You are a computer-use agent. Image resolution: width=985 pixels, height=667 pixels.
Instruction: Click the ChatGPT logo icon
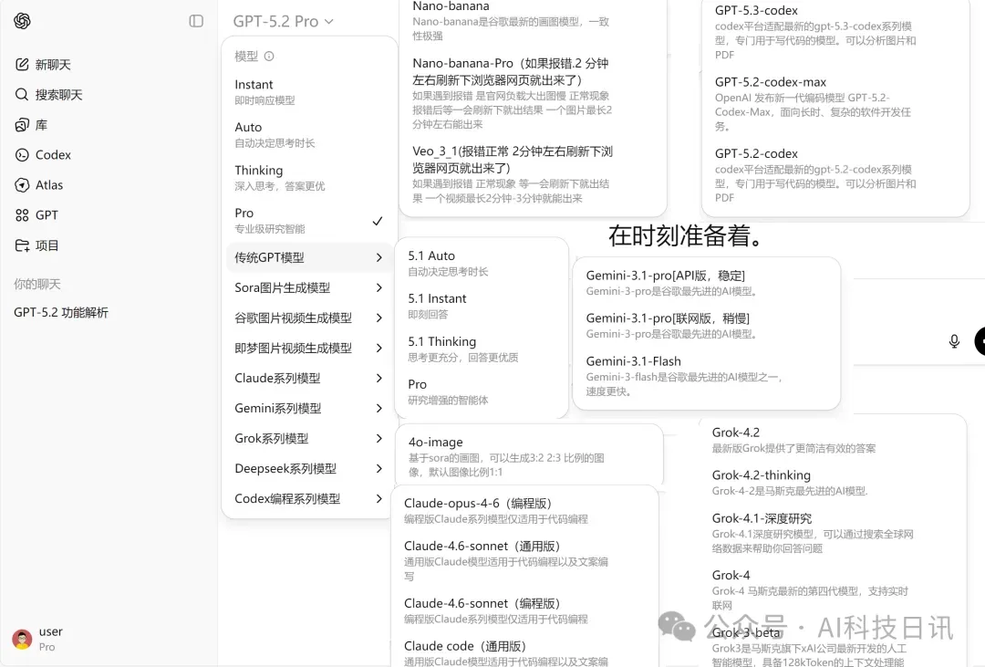[x=22, y=21]
